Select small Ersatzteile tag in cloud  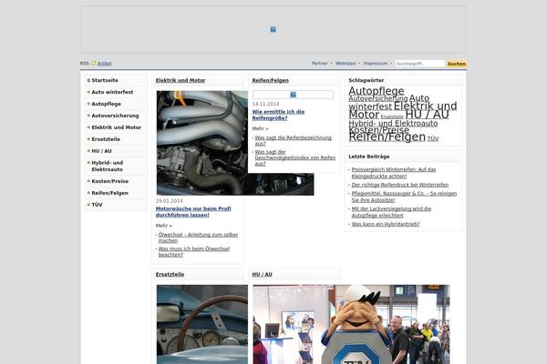392,117
